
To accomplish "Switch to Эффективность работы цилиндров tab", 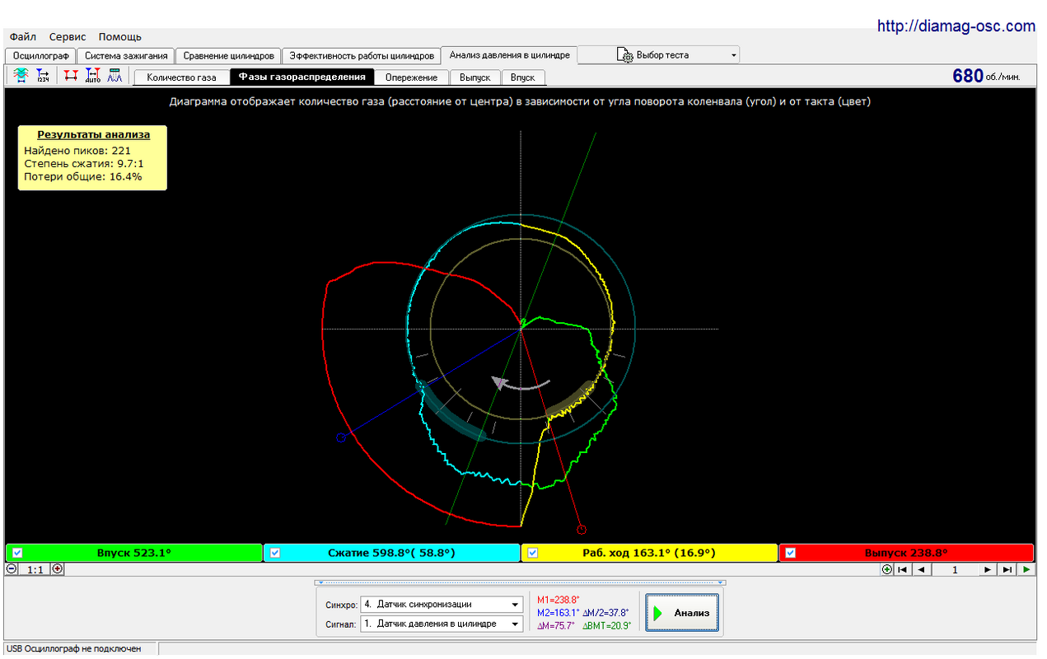I will coord(361,56).
